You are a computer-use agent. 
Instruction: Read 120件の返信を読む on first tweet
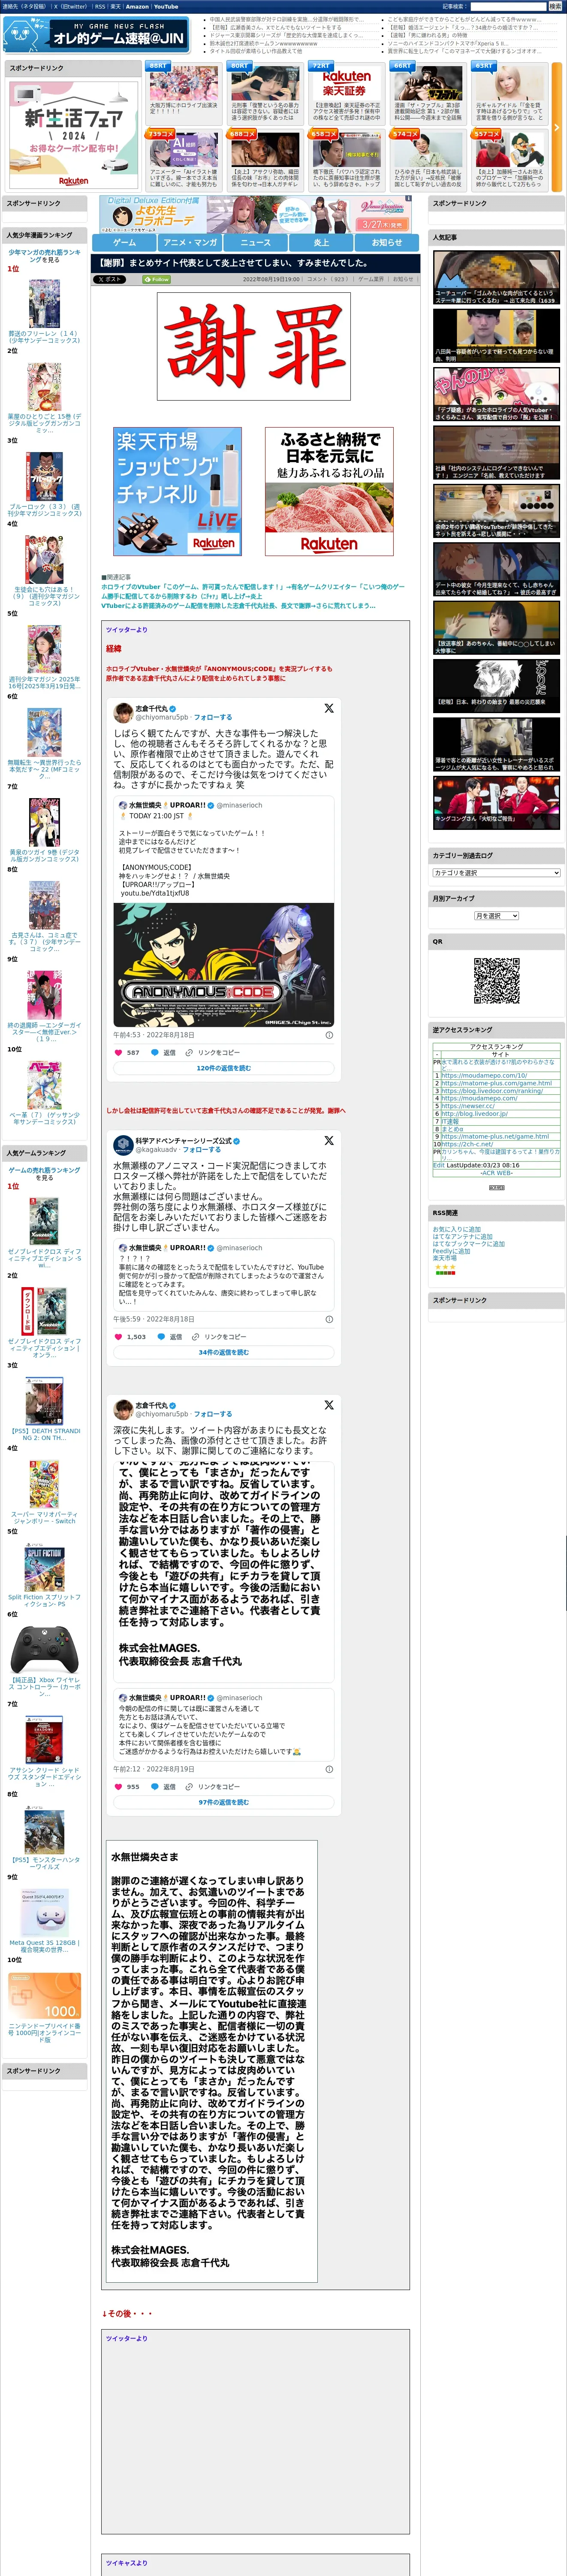[x=223, y=1068]
